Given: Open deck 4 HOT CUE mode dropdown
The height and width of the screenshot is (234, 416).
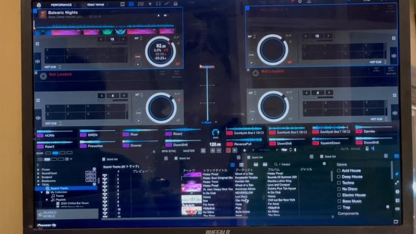Looking at the screenshot, I should pos(379,119).
